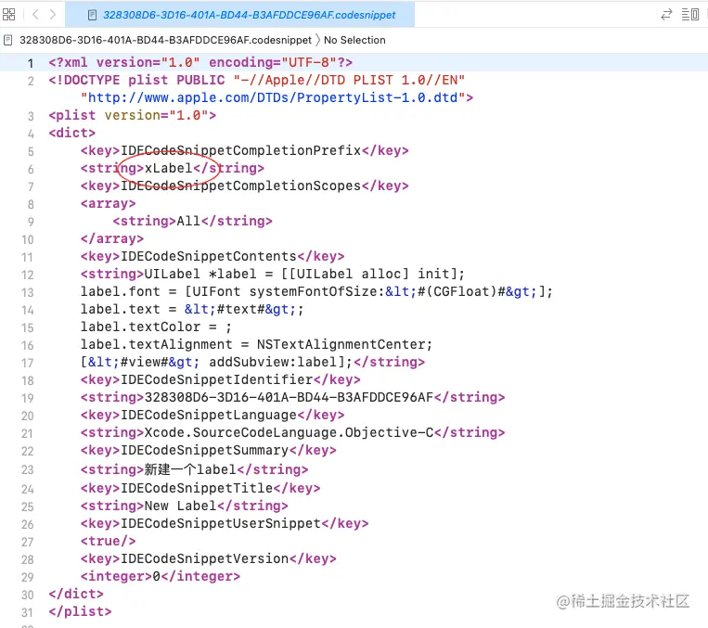Click the xml version declaration line
Viewport: 708px width, 628px height.
(x=200, y=62)
